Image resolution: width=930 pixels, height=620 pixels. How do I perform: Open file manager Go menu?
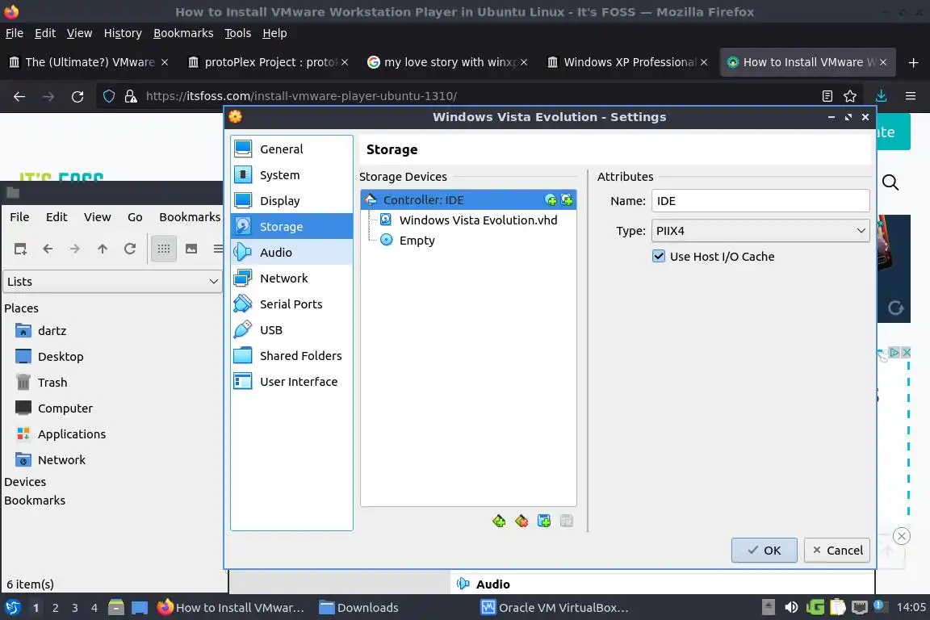tap(135, 217)
